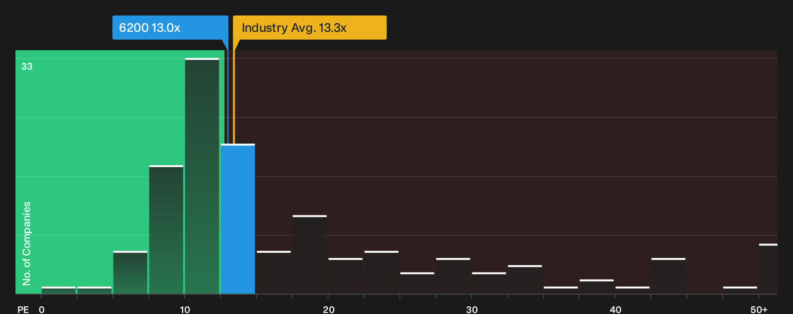Screen dimensions: 793x314
Task: Click the '30' x-axis tick label
Action: [x=472, y=310]
